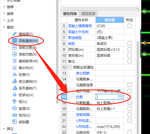
Task: Select the 垫层(X) icon
Action: point(14,108)
